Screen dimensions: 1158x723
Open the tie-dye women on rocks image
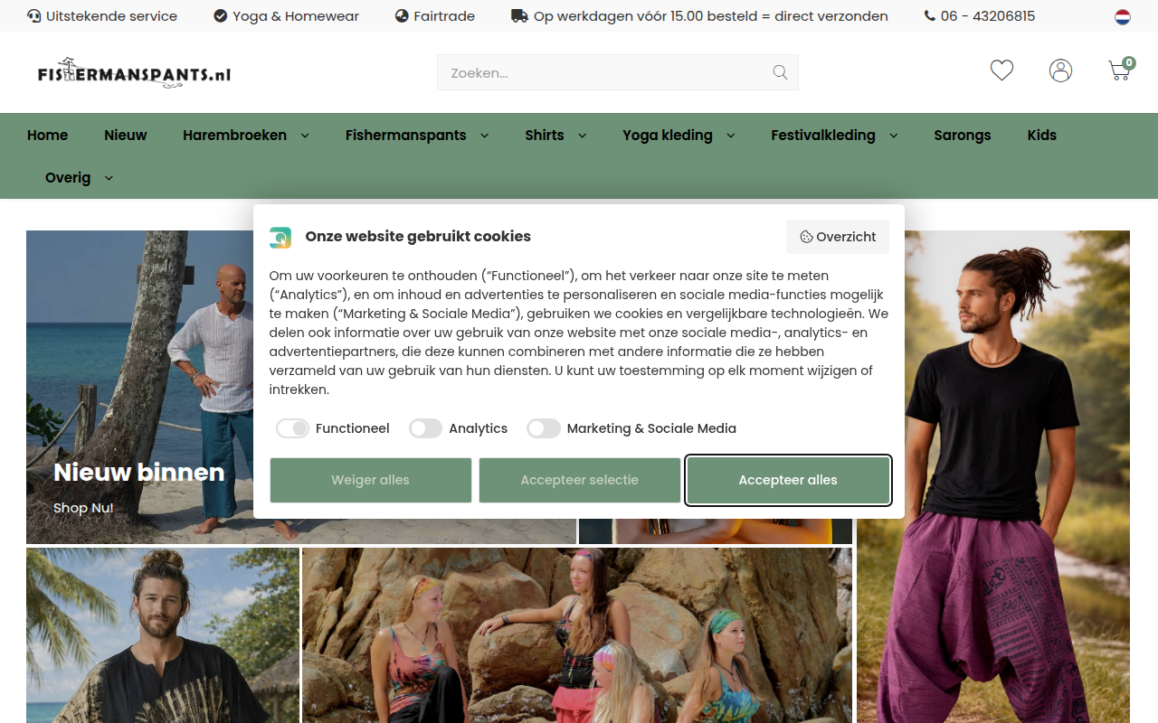click(577, 635)
